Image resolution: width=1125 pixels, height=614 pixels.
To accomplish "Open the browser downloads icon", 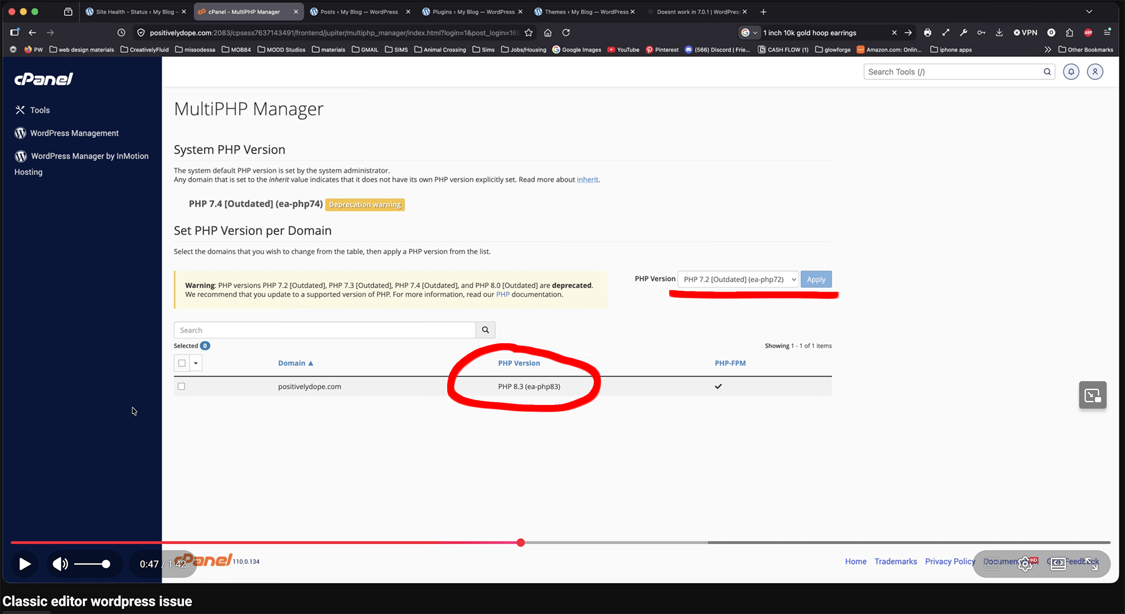I will 999,33.
